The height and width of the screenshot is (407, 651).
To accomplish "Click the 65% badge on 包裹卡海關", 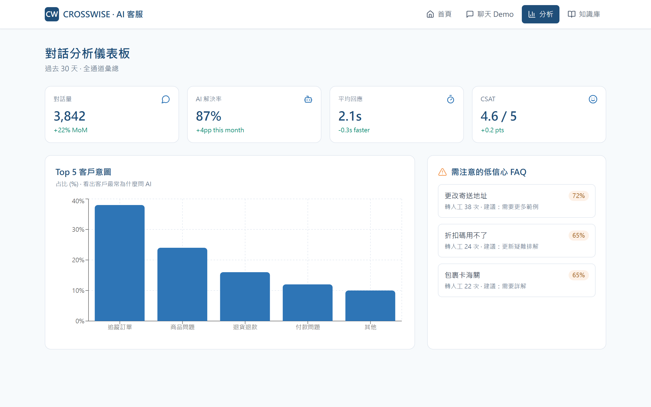I will coord(578,275).
